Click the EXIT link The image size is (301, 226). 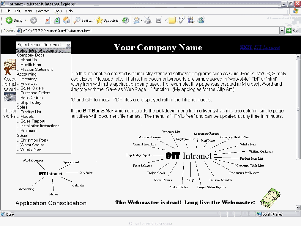pos(246,47)
